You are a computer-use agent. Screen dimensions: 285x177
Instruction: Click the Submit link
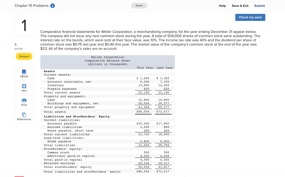259,6
